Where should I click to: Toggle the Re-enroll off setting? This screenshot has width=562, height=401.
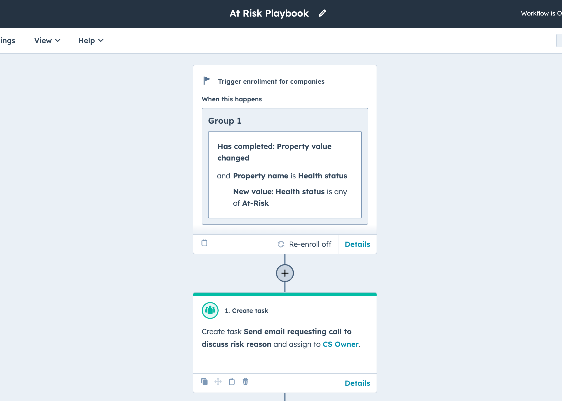pyautogui.click(x=310, y=244)
